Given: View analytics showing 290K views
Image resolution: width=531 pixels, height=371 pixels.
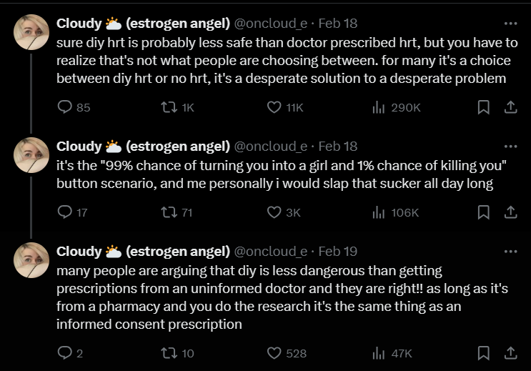Looking at the screenshot, I should click(379, 107).
